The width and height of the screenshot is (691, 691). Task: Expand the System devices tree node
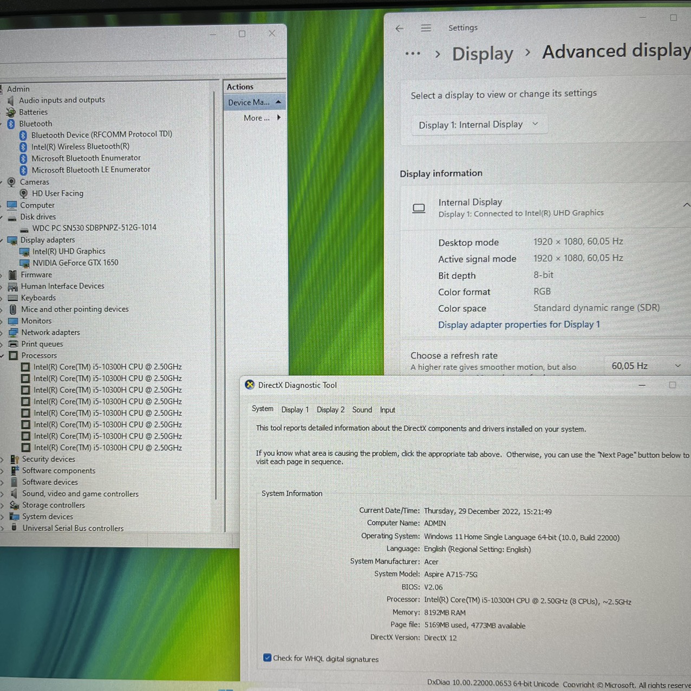(x=3, y=517)
